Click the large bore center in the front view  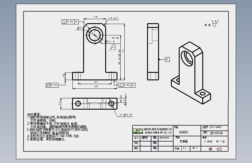95,35
